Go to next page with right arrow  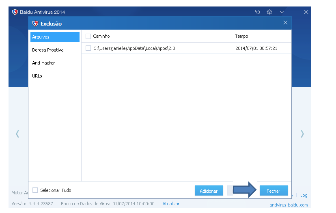[302, 134]
